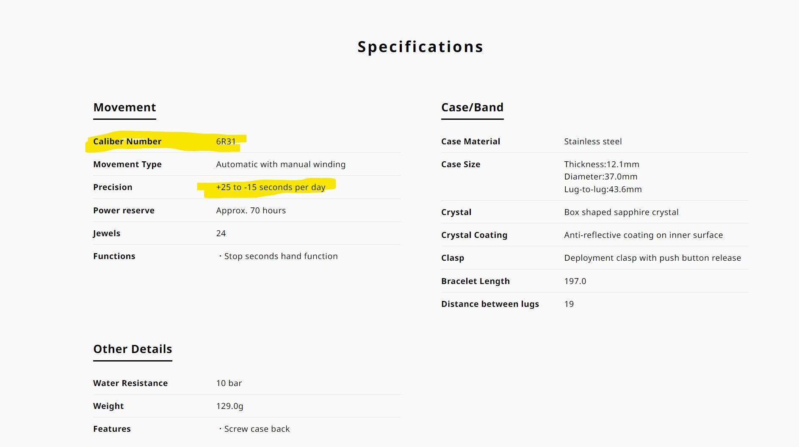Click the Case/Band section heading
Viewport: 799px width, 447px height.
point(472,108)
